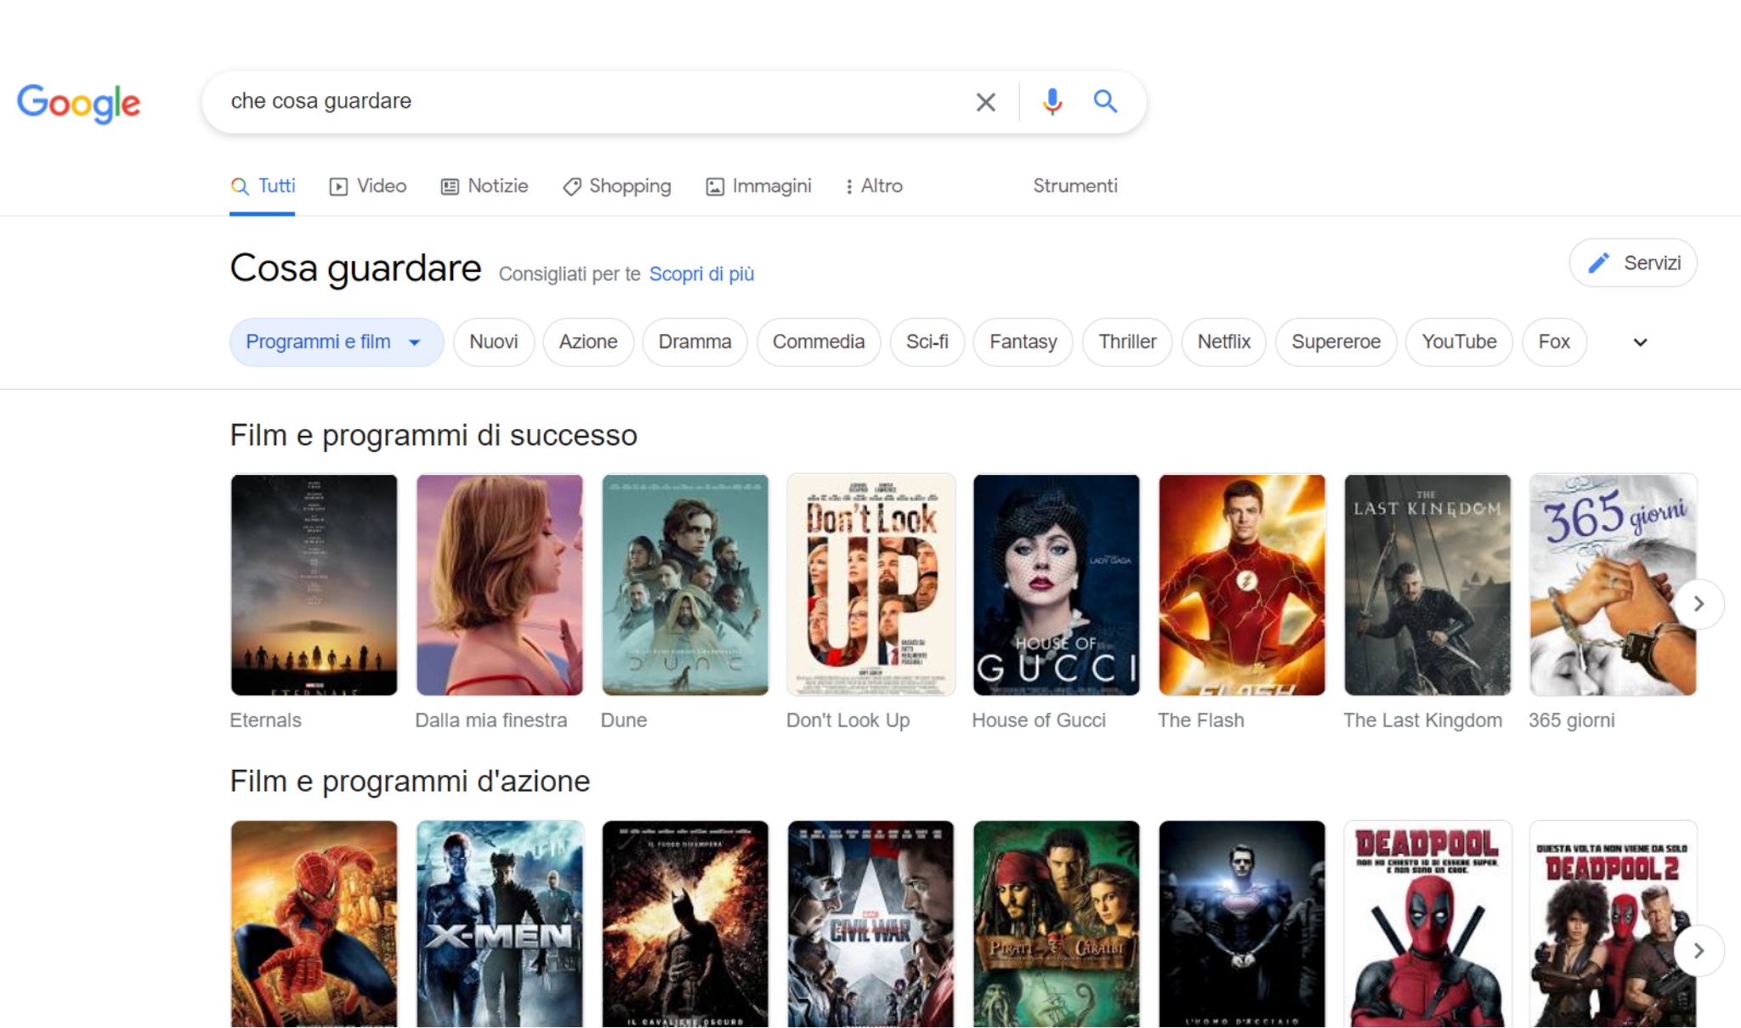The height and width of the screenshot is (1028, 1741).
Task: Click 'Film e programmi di successo' heading
Action: point(434,435)
